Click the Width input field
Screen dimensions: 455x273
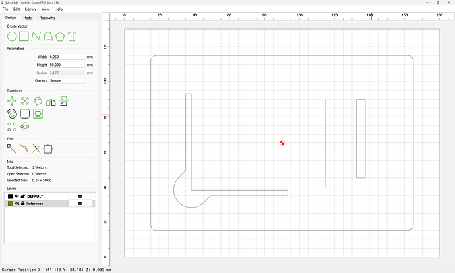coord(67,57)
